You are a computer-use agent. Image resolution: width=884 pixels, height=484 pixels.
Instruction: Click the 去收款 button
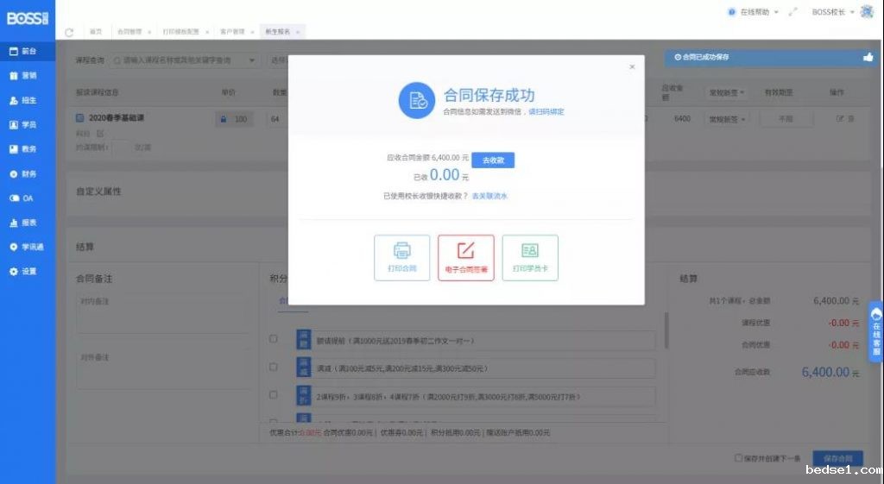493,160
